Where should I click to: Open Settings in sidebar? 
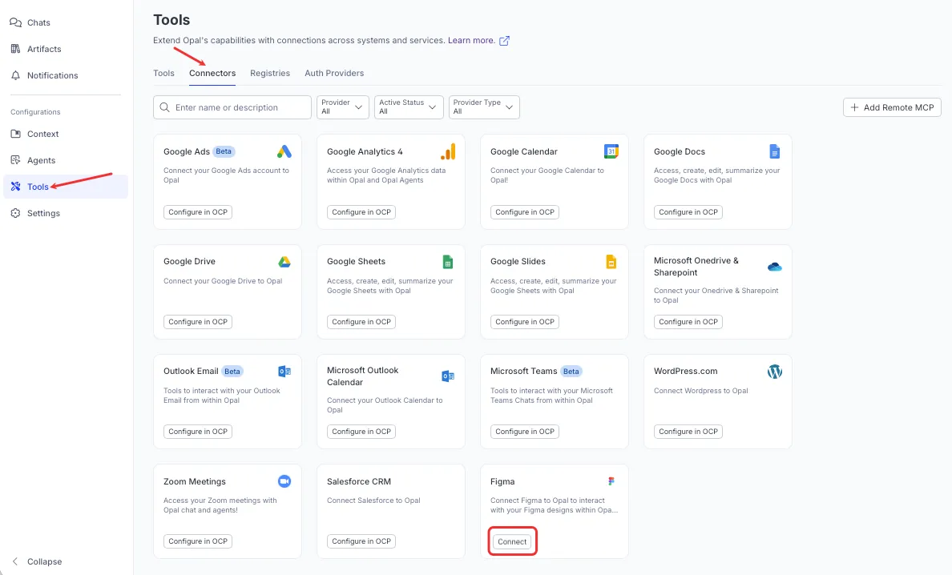(x=35, y=214)
